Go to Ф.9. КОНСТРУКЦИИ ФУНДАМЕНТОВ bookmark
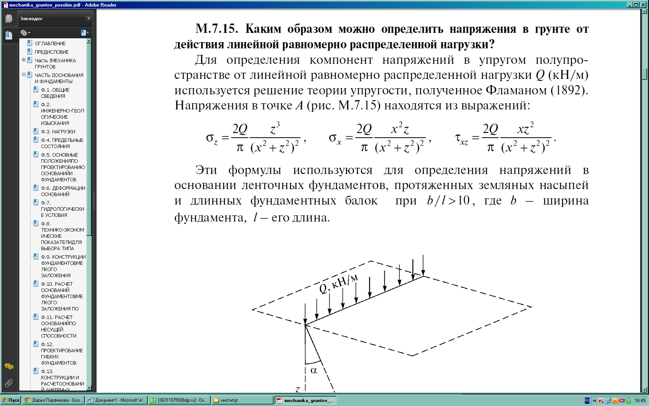The width and height of the screenshot is (649, 406). [63, 266]
